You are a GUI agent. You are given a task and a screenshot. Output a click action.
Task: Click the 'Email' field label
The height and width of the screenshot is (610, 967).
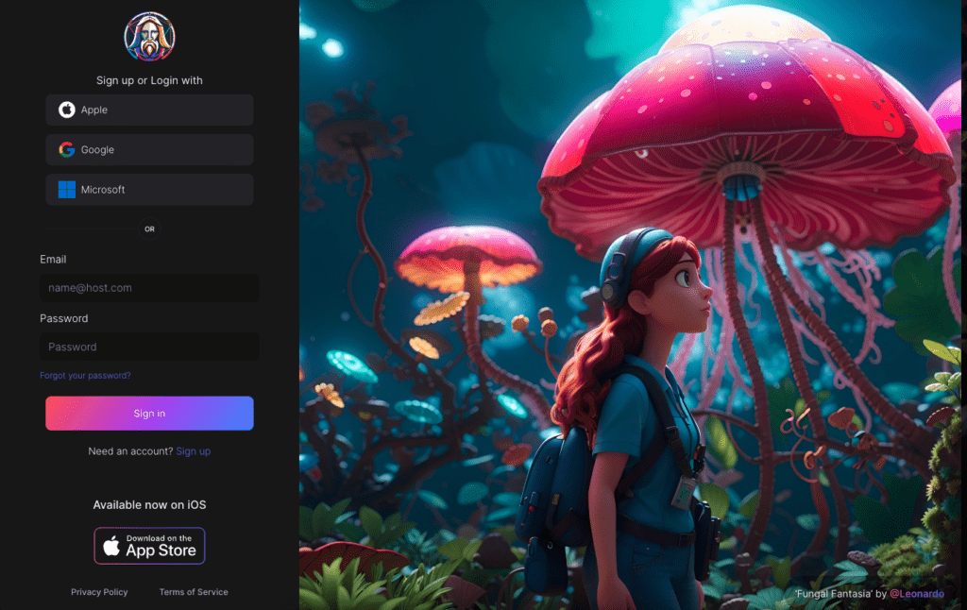(53, 259)
